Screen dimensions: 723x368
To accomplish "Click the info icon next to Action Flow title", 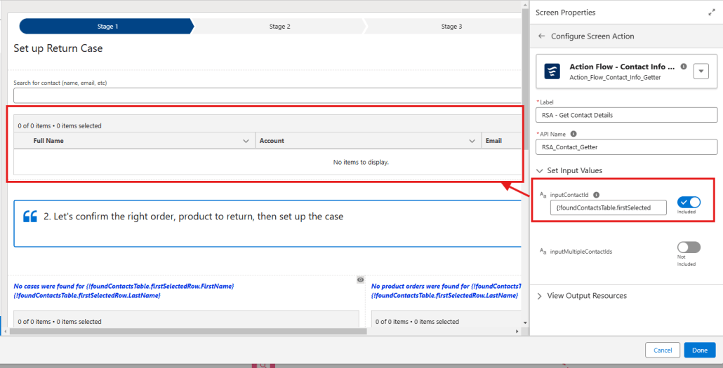I will [x=684, y=67].
